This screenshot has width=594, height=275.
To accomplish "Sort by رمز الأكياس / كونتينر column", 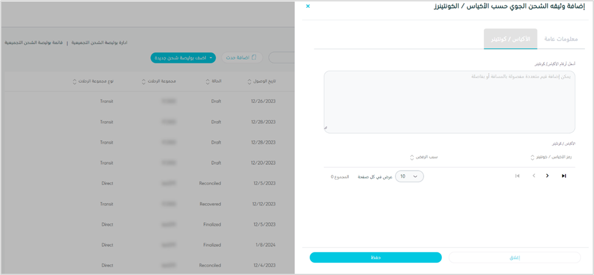I will pos(532,157).
